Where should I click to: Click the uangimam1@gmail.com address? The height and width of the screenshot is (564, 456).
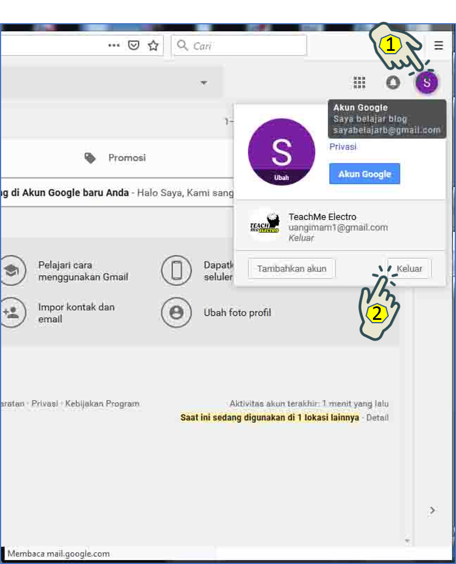[x=338, y=227]
